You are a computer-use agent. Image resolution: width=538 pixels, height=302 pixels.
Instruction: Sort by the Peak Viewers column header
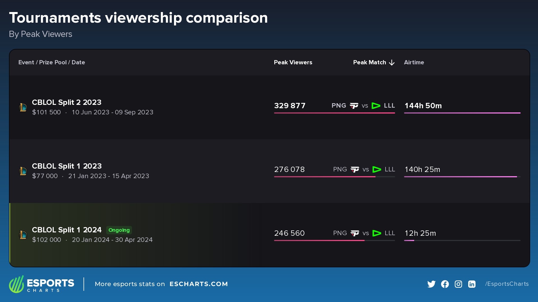pos(293,62)
